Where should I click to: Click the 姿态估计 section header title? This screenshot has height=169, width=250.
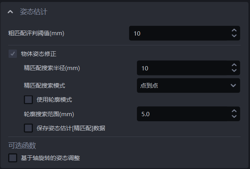pos(33,12)
